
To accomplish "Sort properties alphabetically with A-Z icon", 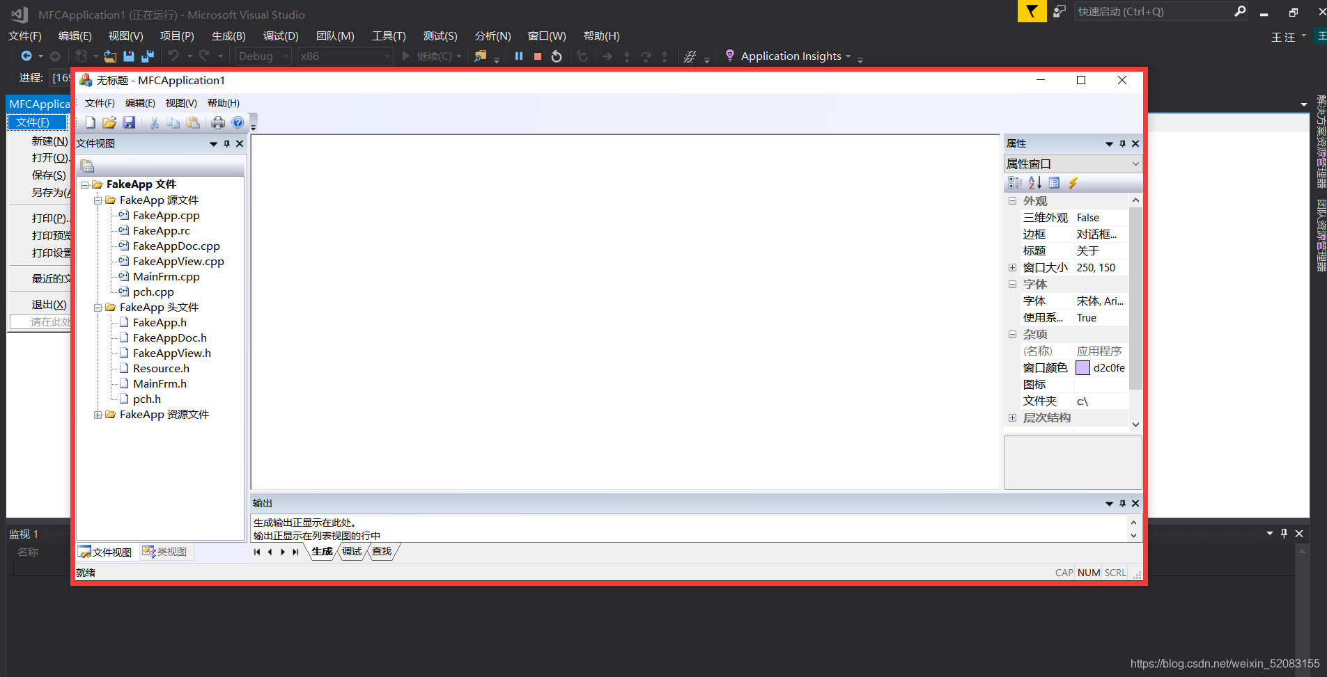I will click(1034, 183).
